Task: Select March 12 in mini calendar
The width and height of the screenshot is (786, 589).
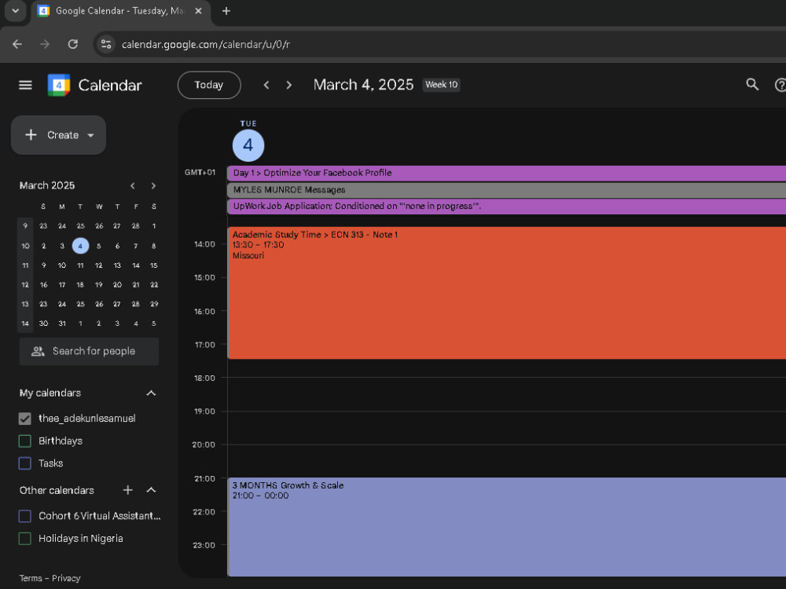Action: pyautogui.click(x=99, y=265)
